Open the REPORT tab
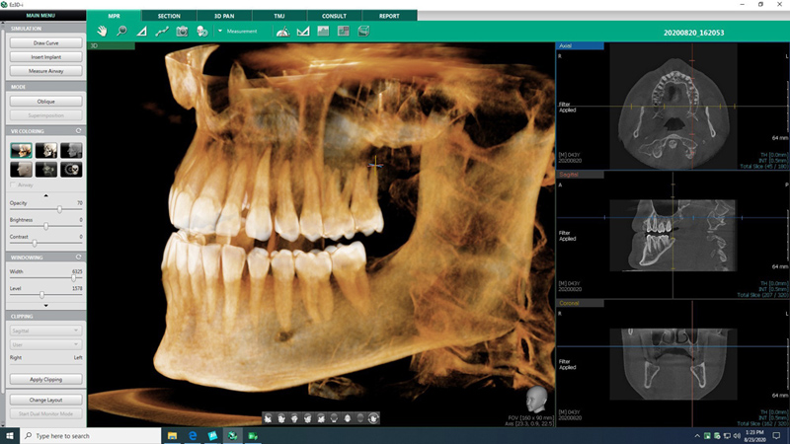Image resolution: width=790 pixels, height=444 pixels. (389, 16)
